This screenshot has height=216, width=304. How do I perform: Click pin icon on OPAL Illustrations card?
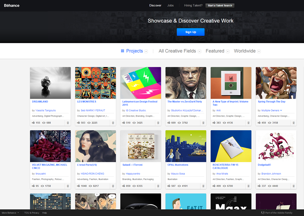[203, 186]
